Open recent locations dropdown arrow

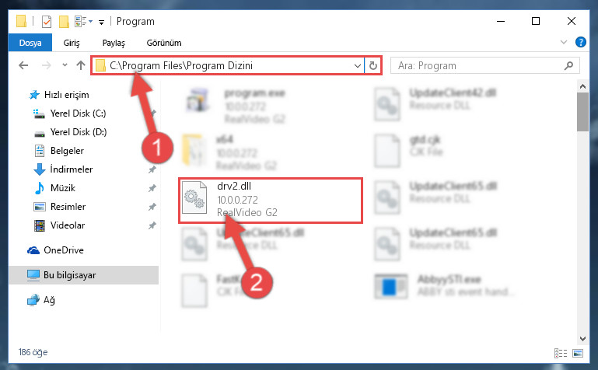pyautogui.click(x=65, y=65)
